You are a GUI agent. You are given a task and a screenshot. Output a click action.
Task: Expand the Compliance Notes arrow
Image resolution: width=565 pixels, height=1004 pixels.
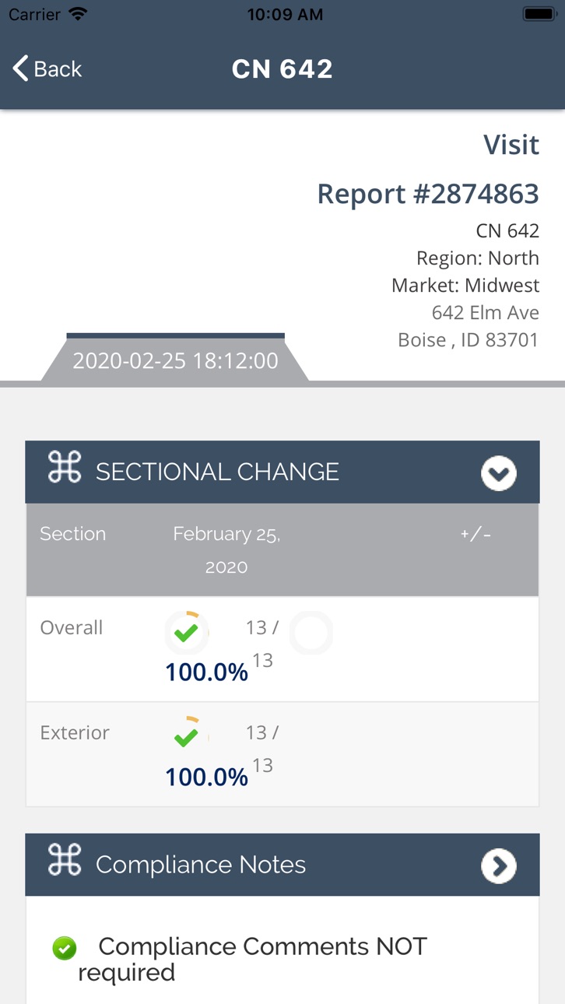pyautogui.click(x=499, y=865)
